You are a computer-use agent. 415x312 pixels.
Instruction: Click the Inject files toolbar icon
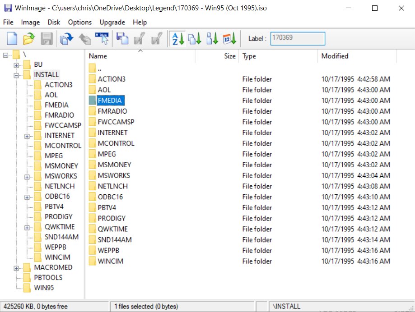pyautogui.click(x=85, y=39)
